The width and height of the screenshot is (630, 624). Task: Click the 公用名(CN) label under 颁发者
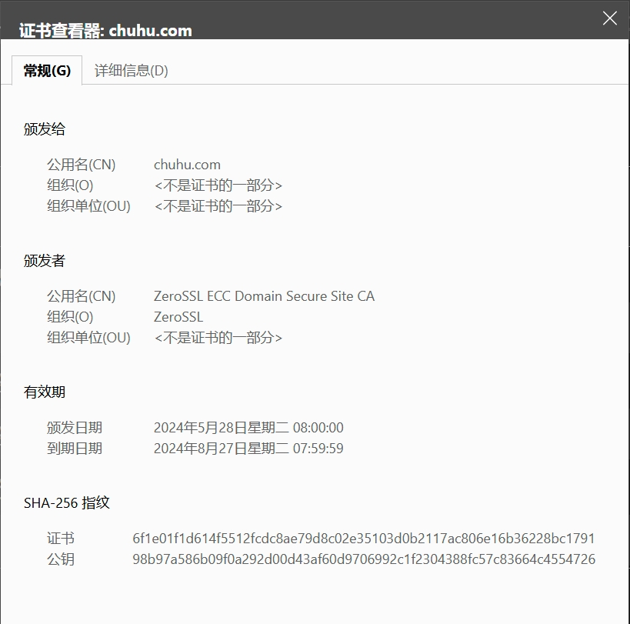[x=82, y=296]
